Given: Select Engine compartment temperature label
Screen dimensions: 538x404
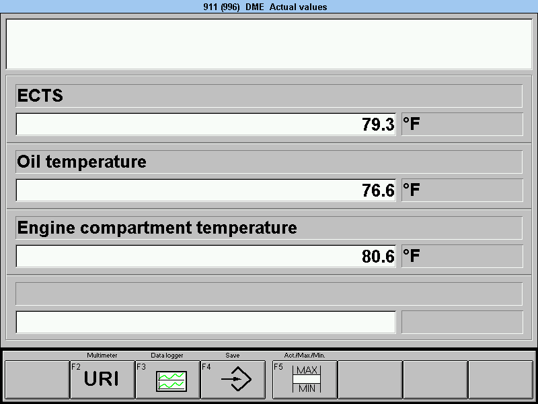Looking at the screenshot, I should tap(269, 228).
